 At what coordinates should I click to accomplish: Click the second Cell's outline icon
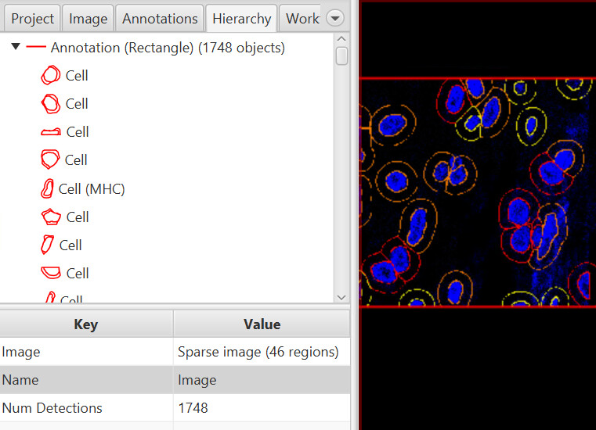coord(51,104)
